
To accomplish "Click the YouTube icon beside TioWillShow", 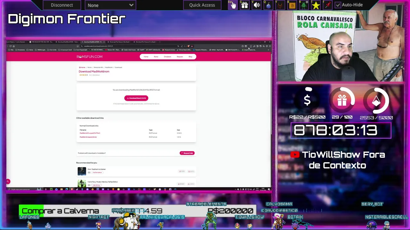I will [x=295, y=155].
